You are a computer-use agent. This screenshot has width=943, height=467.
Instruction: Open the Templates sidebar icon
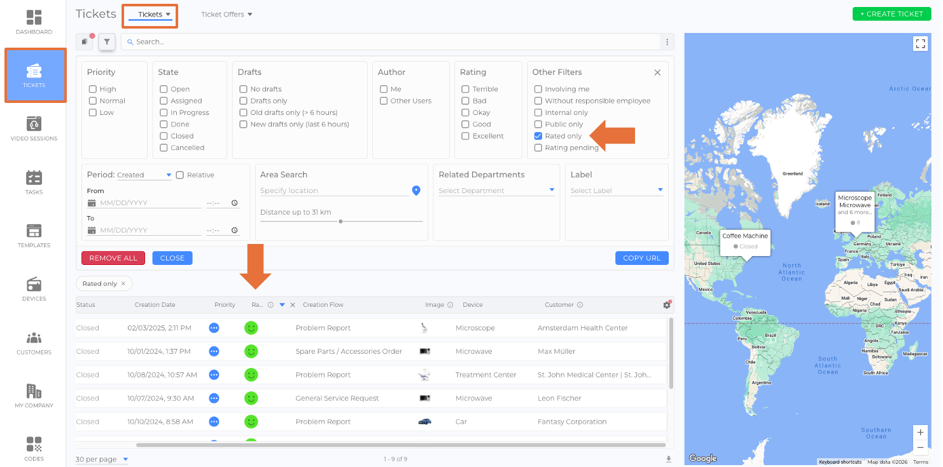coord(34,235)
